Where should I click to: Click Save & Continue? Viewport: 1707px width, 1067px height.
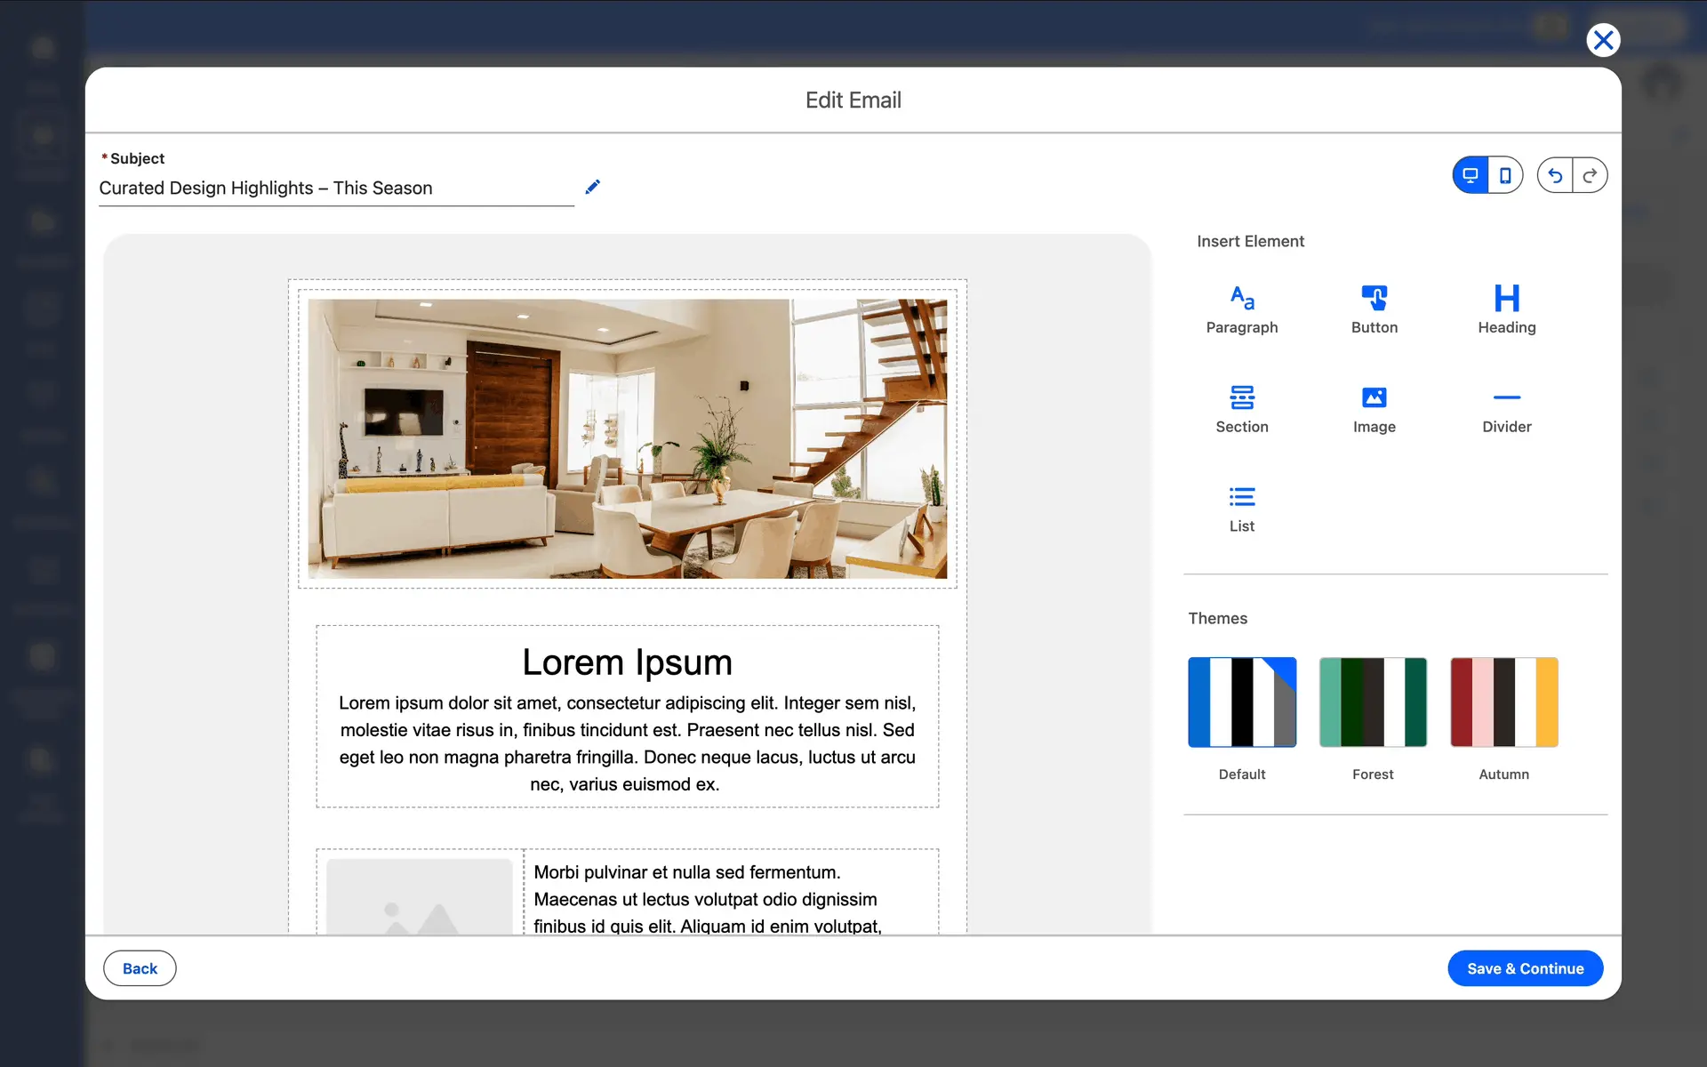1525,968
